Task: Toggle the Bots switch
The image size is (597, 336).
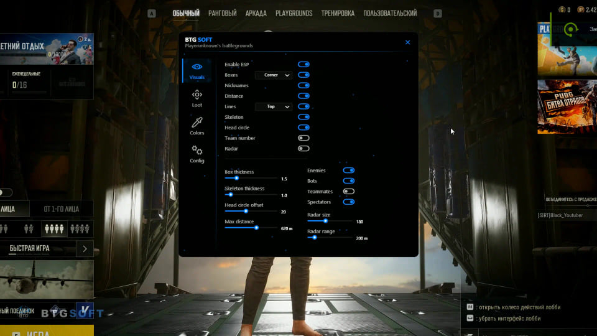Action: 348,181
